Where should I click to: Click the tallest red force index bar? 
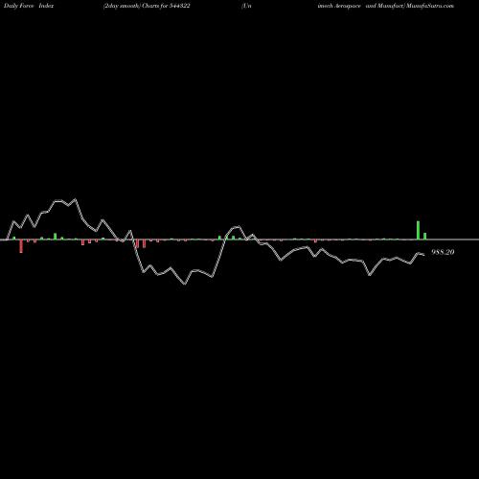pyautogui.click(x=21, y=246)
